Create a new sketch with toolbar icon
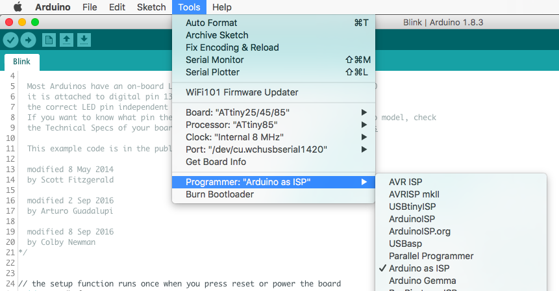This screenshot has width=559, height=291. click(x=49, y=40)
